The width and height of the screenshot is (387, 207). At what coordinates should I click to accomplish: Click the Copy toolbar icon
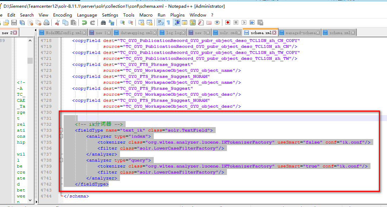[x=65, y=23]
